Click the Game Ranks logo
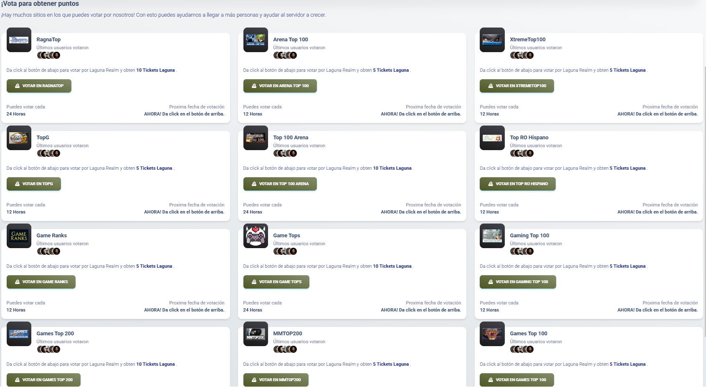 click(x=19, y=236)
